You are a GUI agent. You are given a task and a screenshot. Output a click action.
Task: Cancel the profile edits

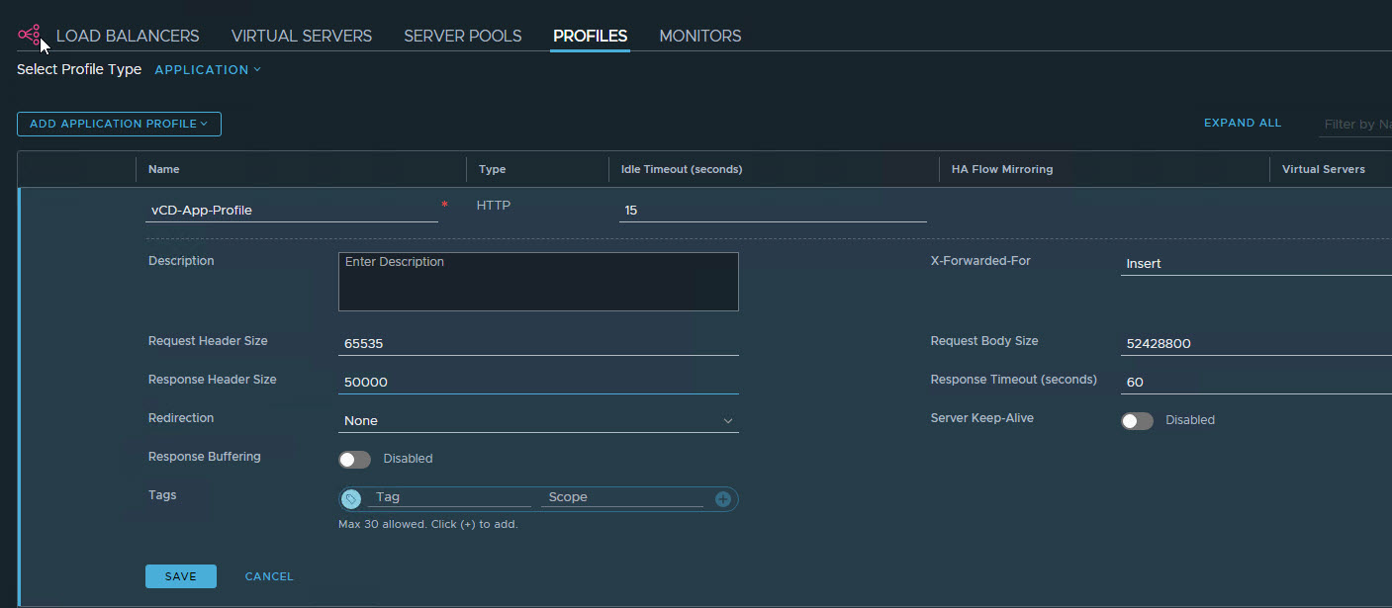269,576
